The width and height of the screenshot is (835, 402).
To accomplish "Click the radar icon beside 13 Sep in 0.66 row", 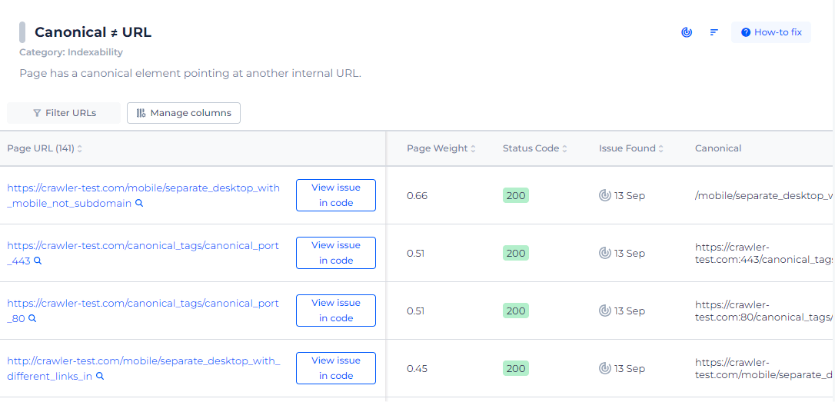I will (604, 195).
